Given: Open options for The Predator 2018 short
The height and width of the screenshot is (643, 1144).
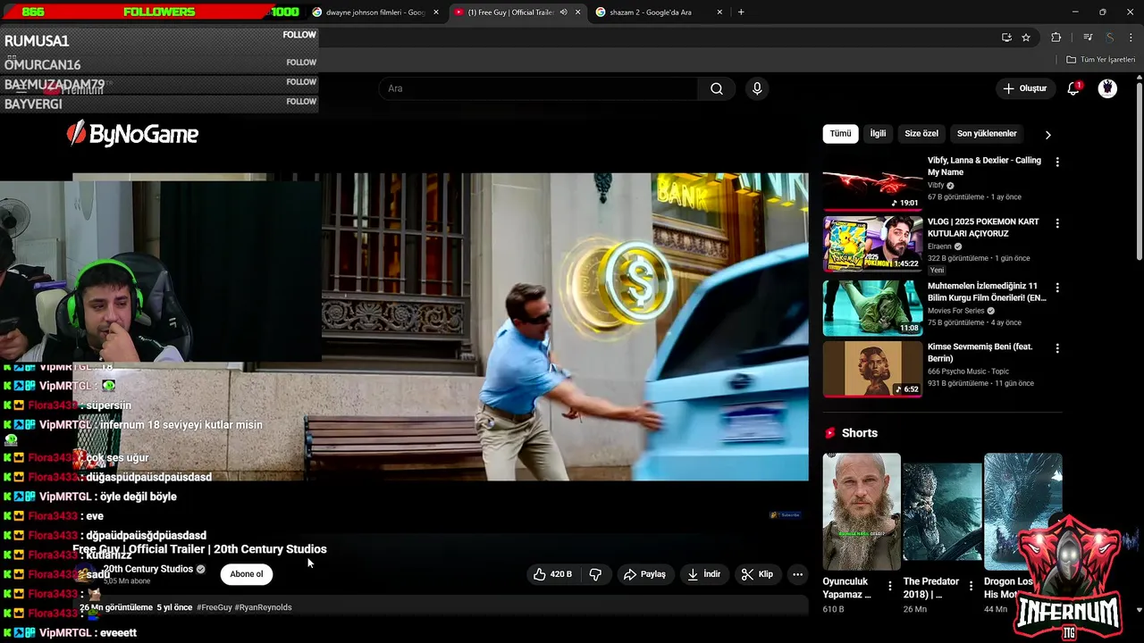Looking at the screenshot, I should coord(971,587).
